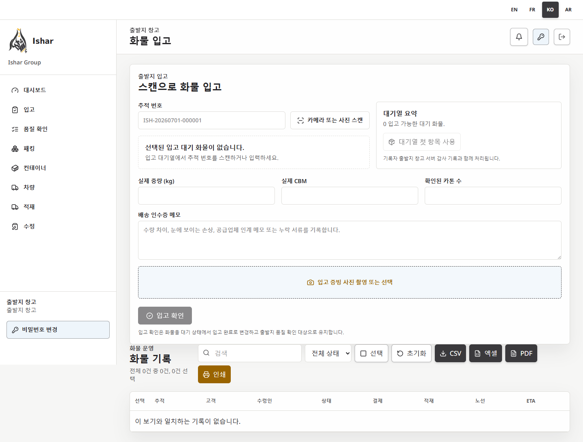Image resolution: width=583 pixels, height=442 pixels.
Task: Open 적재 in the sidebar
Action: click(58, 207)
